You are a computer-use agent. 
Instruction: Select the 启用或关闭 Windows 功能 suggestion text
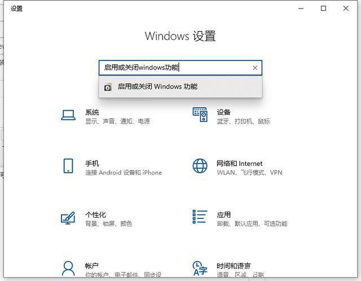(x=157, y=87)
